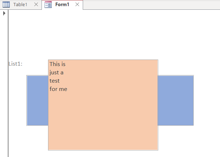Screen dimensions: 220x157
Task: Select "for me" list item
Action: 103,89
